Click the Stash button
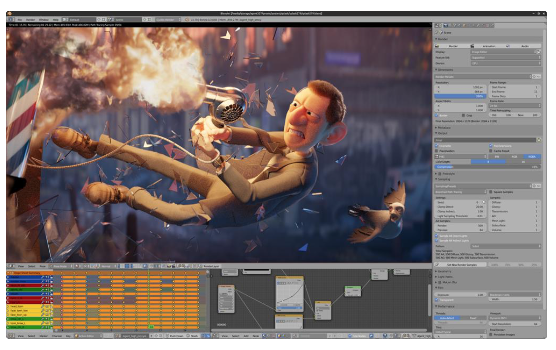This screenshot has width=556, height=350. (x=192, y=336)
